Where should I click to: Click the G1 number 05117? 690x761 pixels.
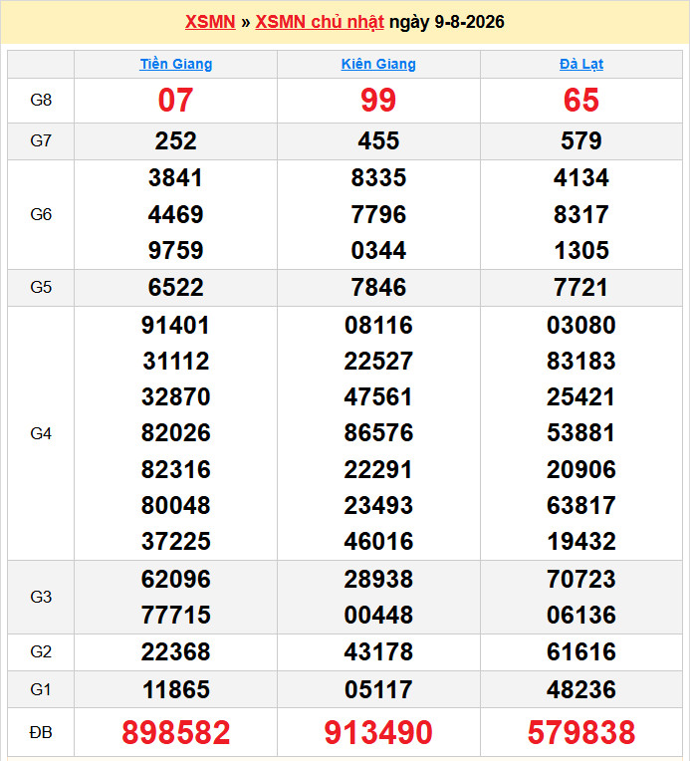[378, 689]
